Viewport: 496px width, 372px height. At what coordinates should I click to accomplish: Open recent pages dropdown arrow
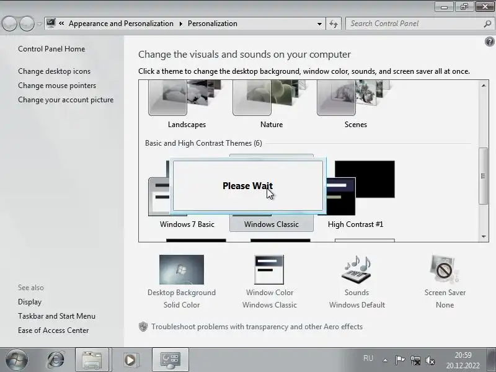click(39, 24)
